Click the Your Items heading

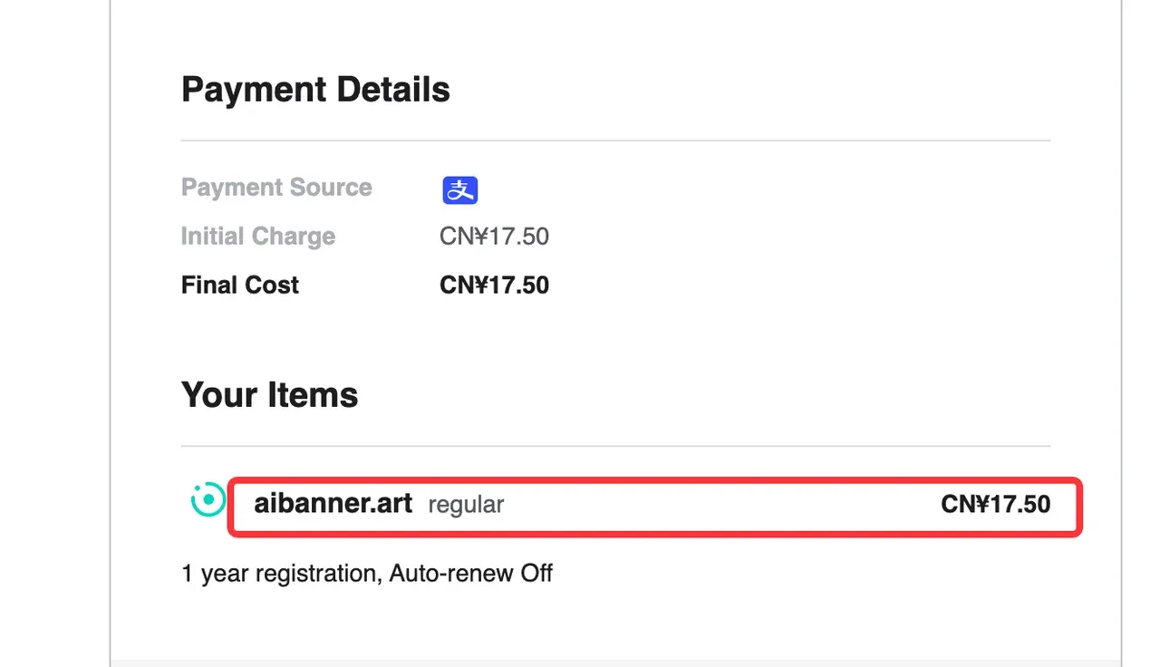pyautogui.click(x=270, y=395)
